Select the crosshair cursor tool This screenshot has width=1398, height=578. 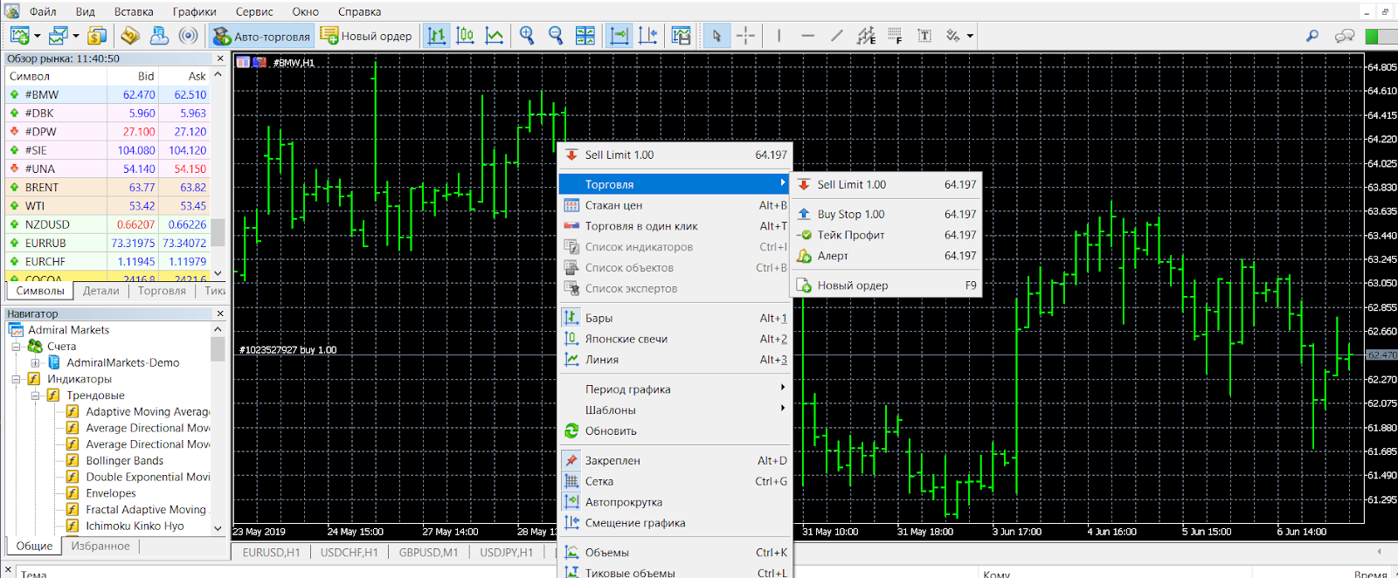[745, 36]
